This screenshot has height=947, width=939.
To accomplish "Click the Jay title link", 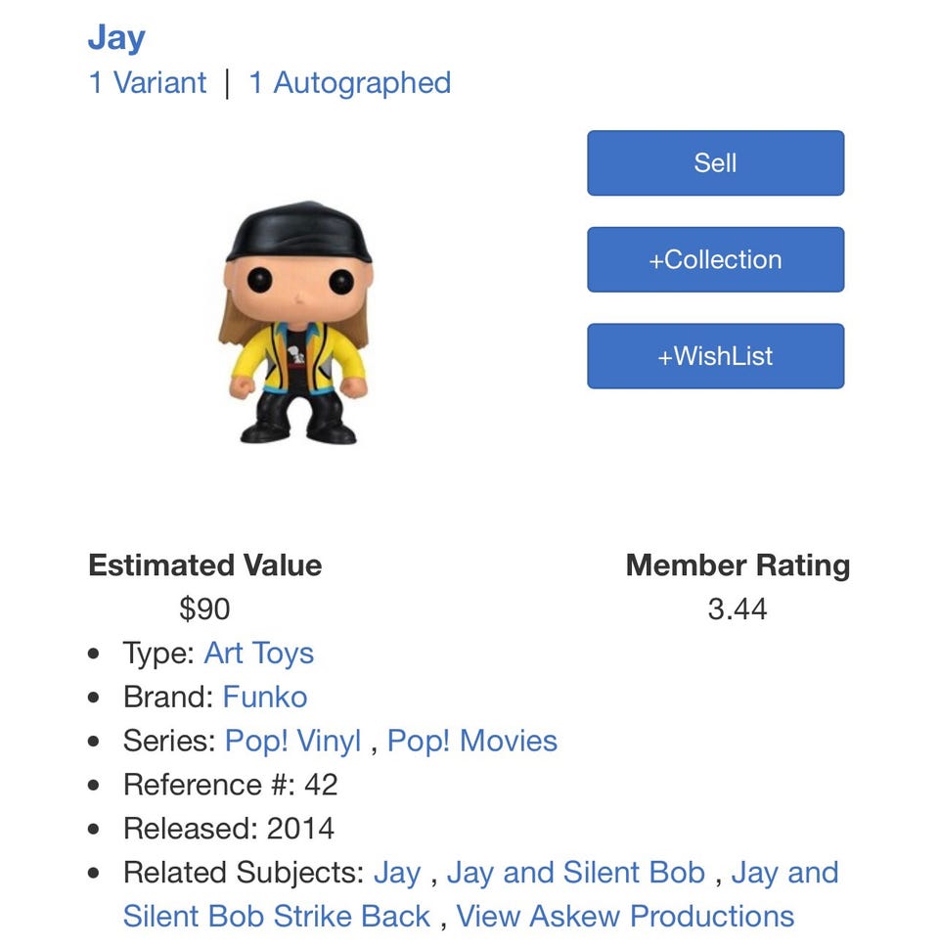I will point(116,37).
